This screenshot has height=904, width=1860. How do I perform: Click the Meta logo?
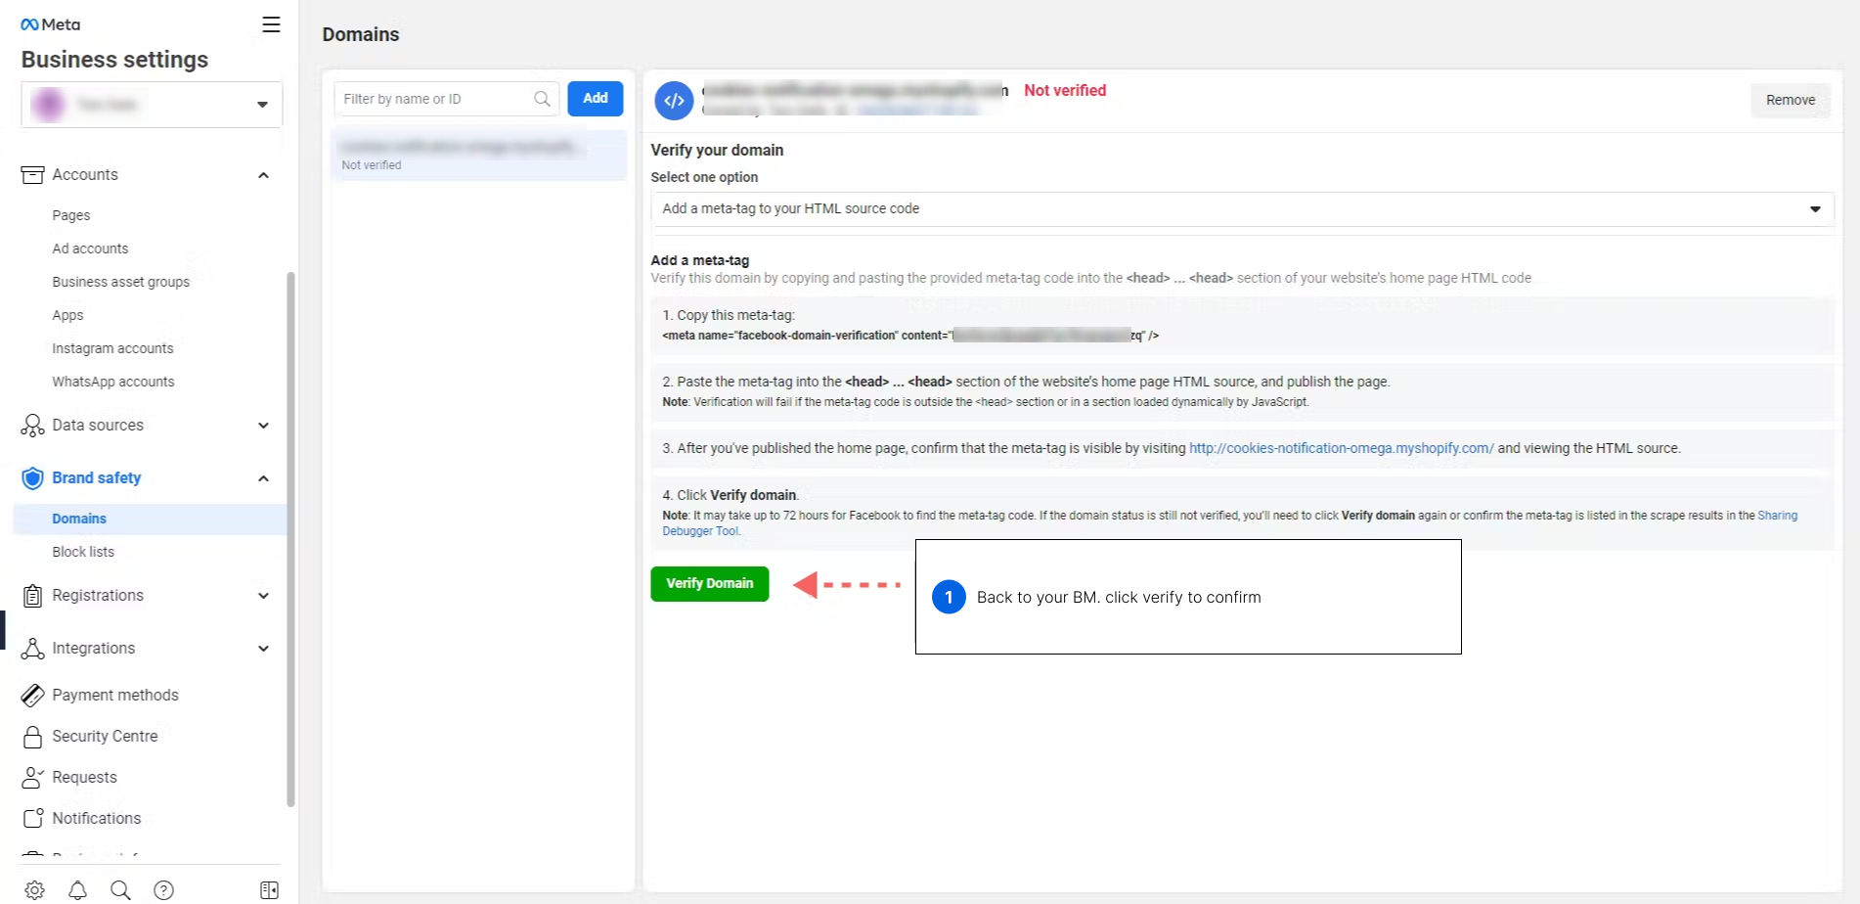(x=51, y=24)
